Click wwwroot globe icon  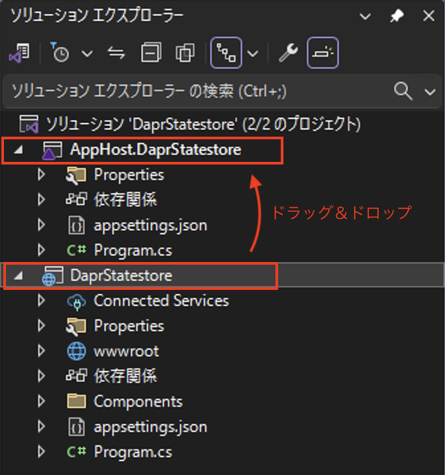77,351
